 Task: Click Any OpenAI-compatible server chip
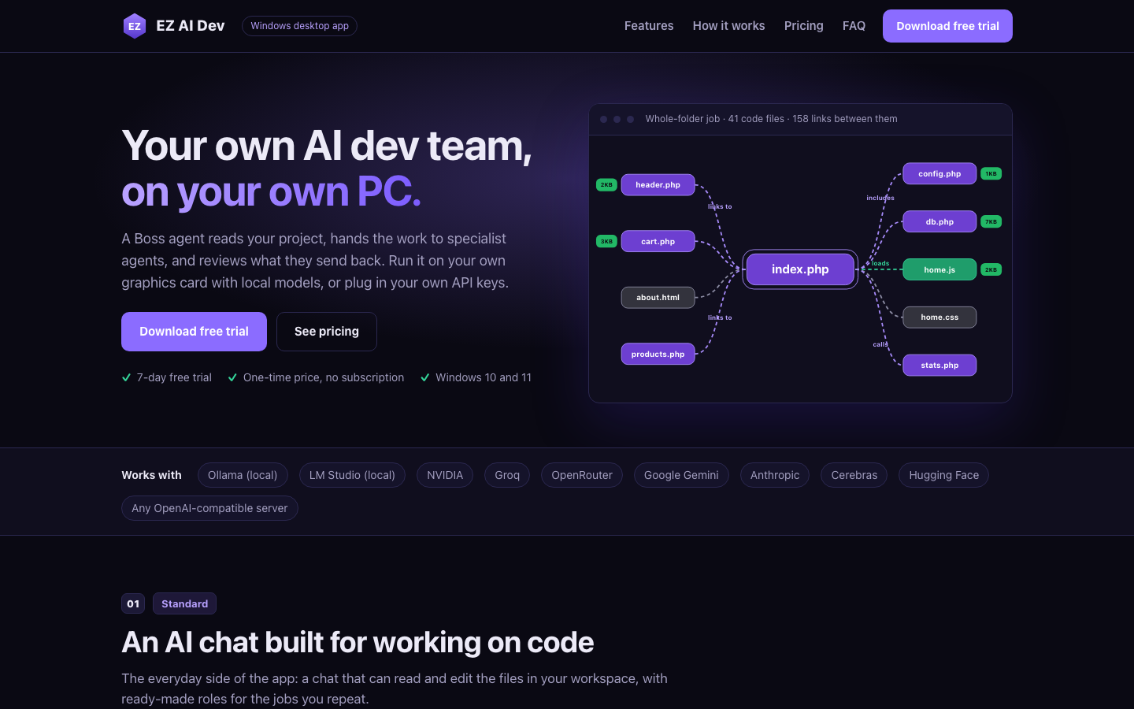tap(209, 508)
